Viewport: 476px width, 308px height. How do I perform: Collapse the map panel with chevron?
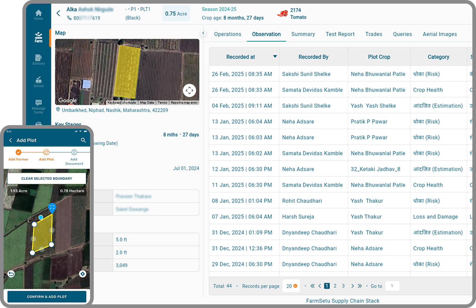pos(203,33)
